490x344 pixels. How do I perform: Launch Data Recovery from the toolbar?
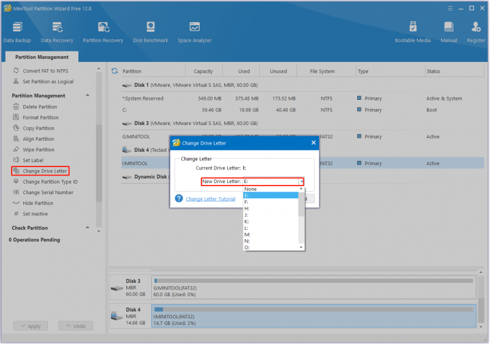pos(57,32)
